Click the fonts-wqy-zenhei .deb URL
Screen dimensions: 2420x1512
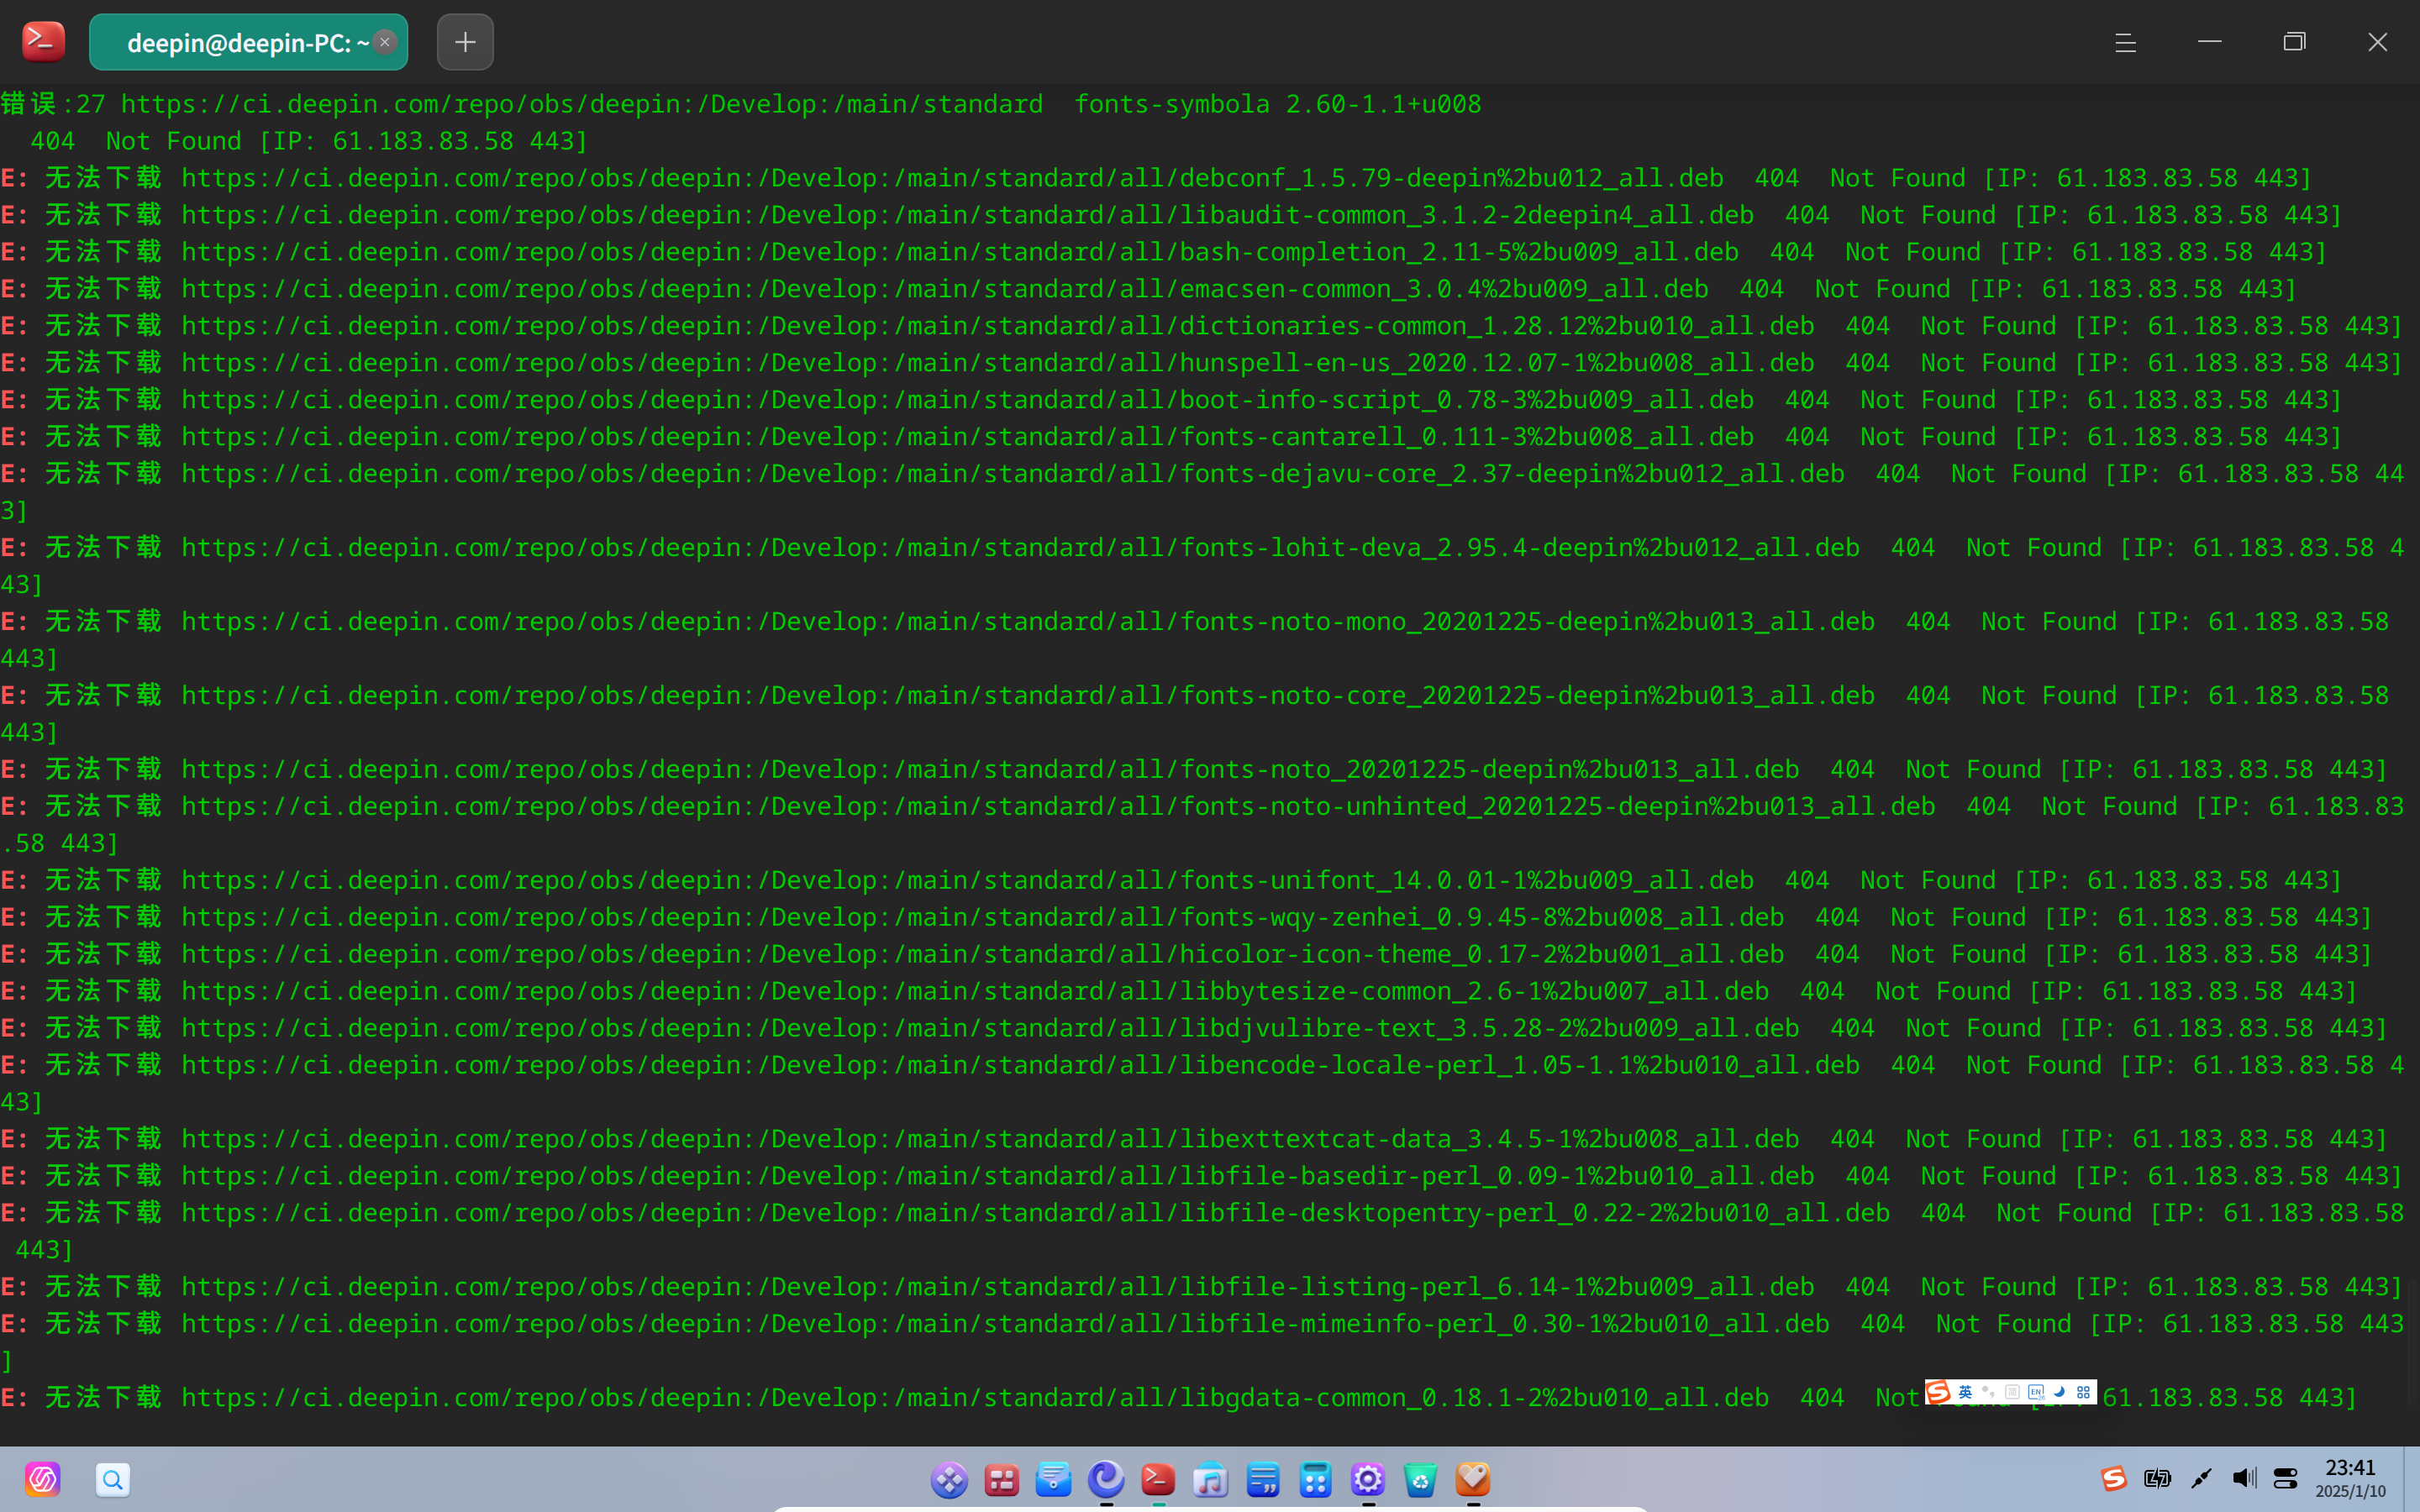click(x=982, y=917)
